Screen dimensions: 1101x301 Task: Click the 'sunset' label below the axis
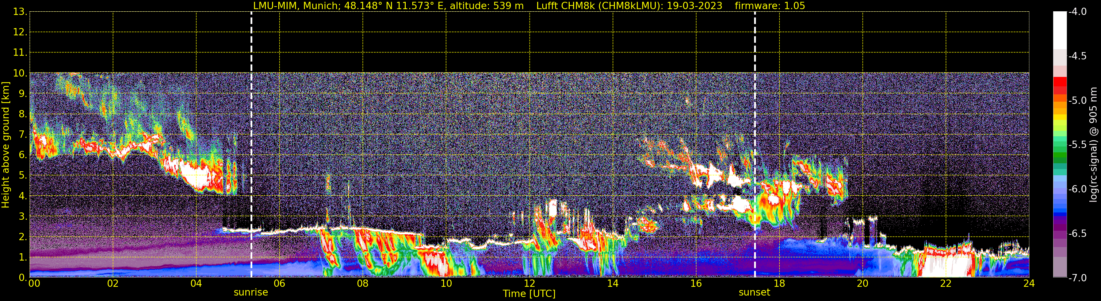pyautogui.click(x=754, y=293)
